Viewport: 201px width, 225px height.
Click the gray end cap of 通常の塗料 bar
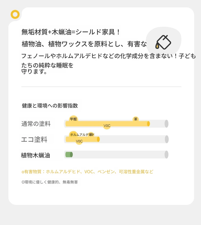(166, 124)
